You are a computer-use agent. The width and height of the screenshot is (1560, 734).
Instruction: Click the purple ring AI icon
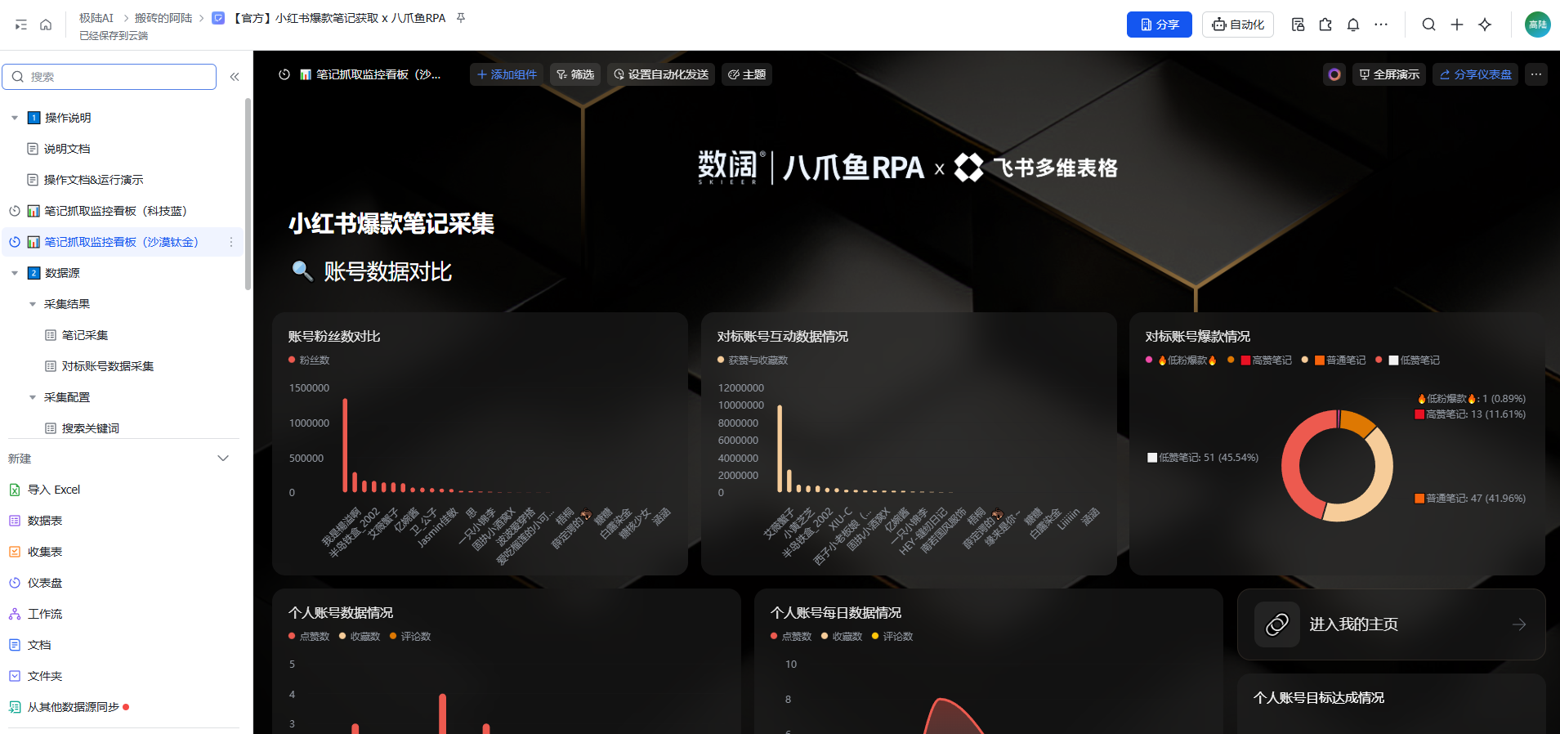(x=1334, y=74)
